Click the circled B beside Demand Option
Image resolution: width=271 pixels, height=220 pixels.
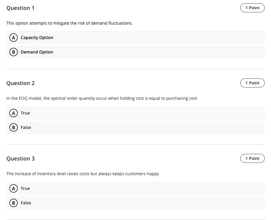[x=14, y=52]
